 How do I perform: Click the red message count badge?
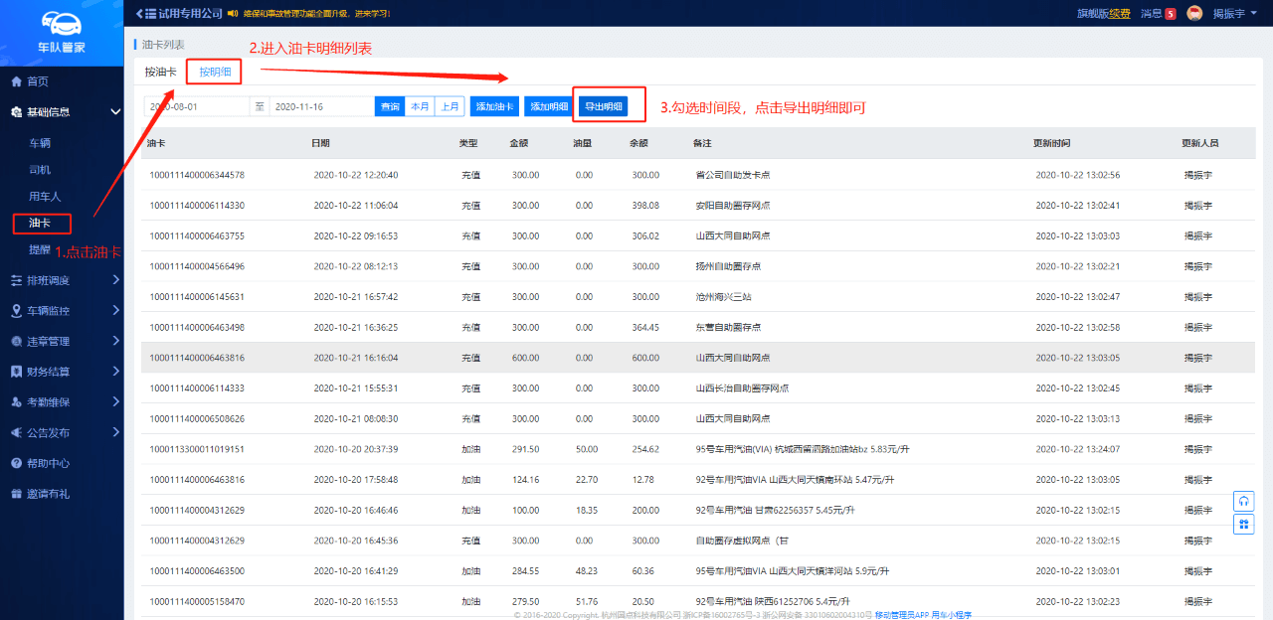click(1171, 13)
